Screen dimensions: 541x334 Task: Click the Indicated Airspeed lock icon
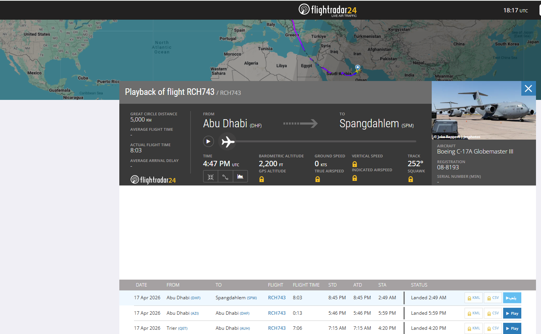click(x=354, y=178)
